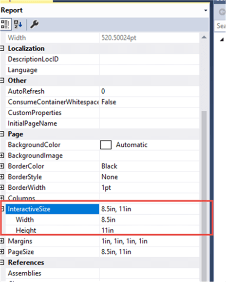The width and height of the screenshot is (226, 282).
Task: Click the BorderWidth value 1pt
Action: [x=150, y=187]
